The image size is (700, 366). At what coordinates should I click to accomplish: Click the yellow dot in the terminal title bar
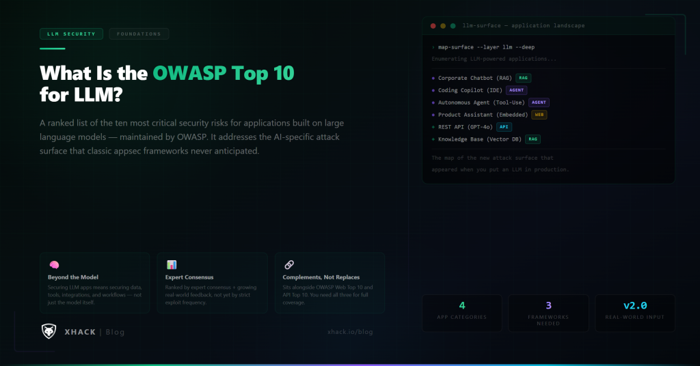point(443,26)
